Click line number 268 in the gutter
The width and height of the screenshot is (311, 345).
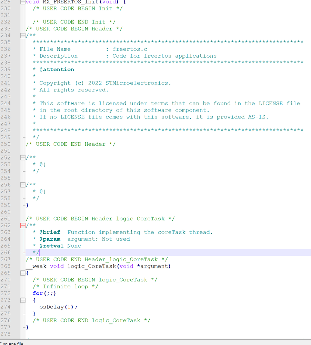(x=6, y=266)
